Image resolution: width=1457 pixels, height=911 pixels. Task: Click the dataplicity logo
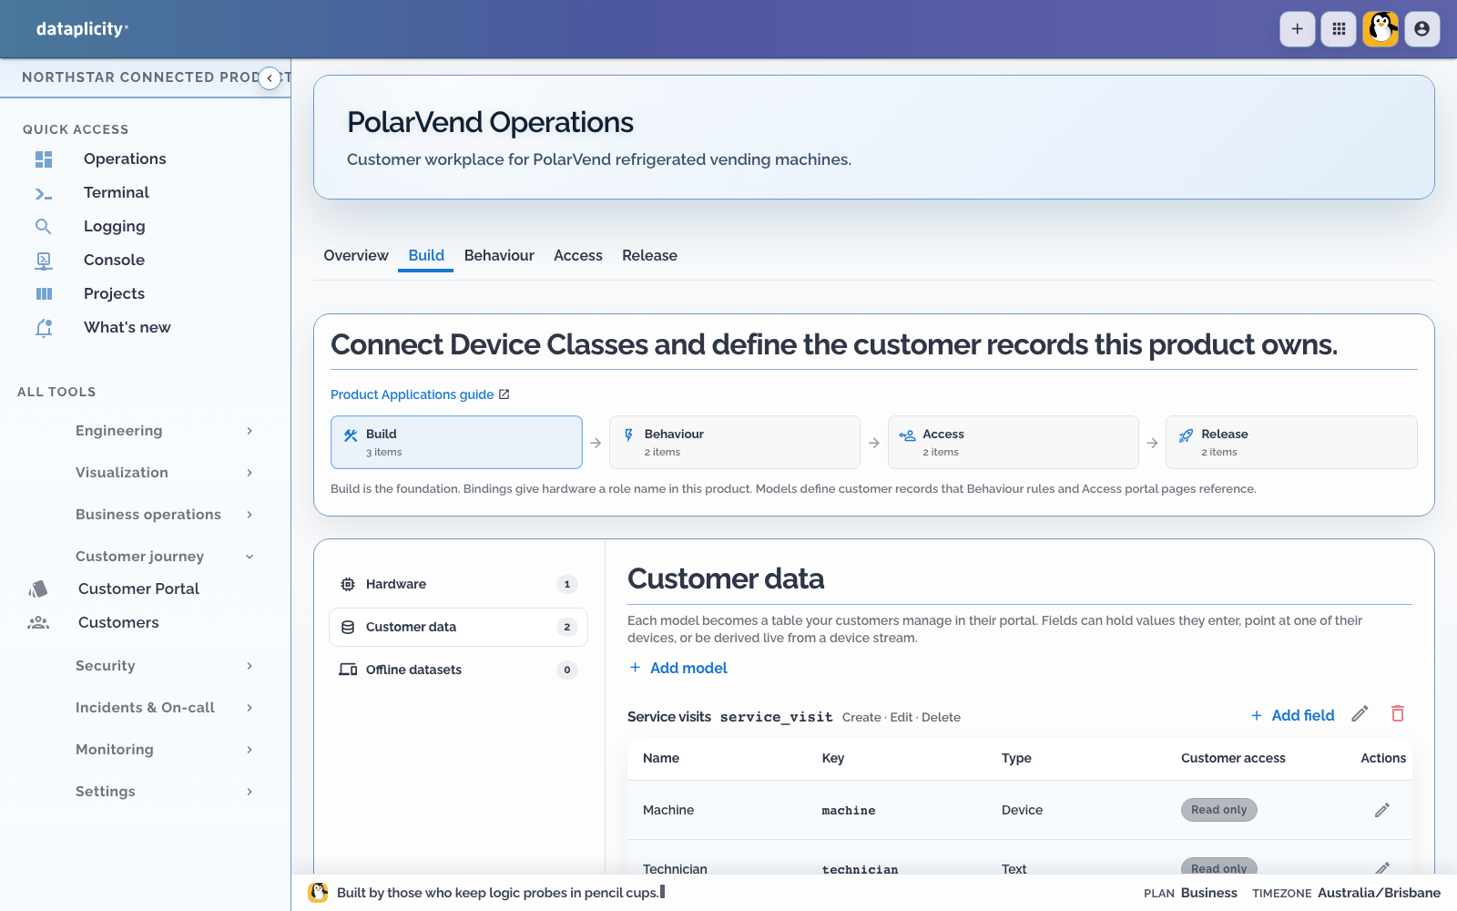tap(82, 29)
